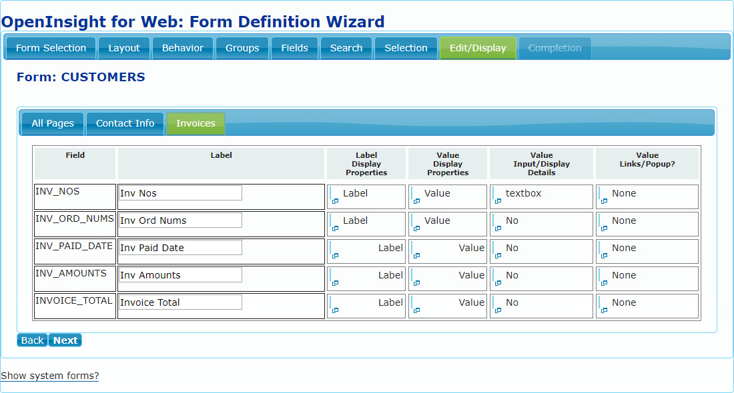Go to the Form Selection tab

51,48
